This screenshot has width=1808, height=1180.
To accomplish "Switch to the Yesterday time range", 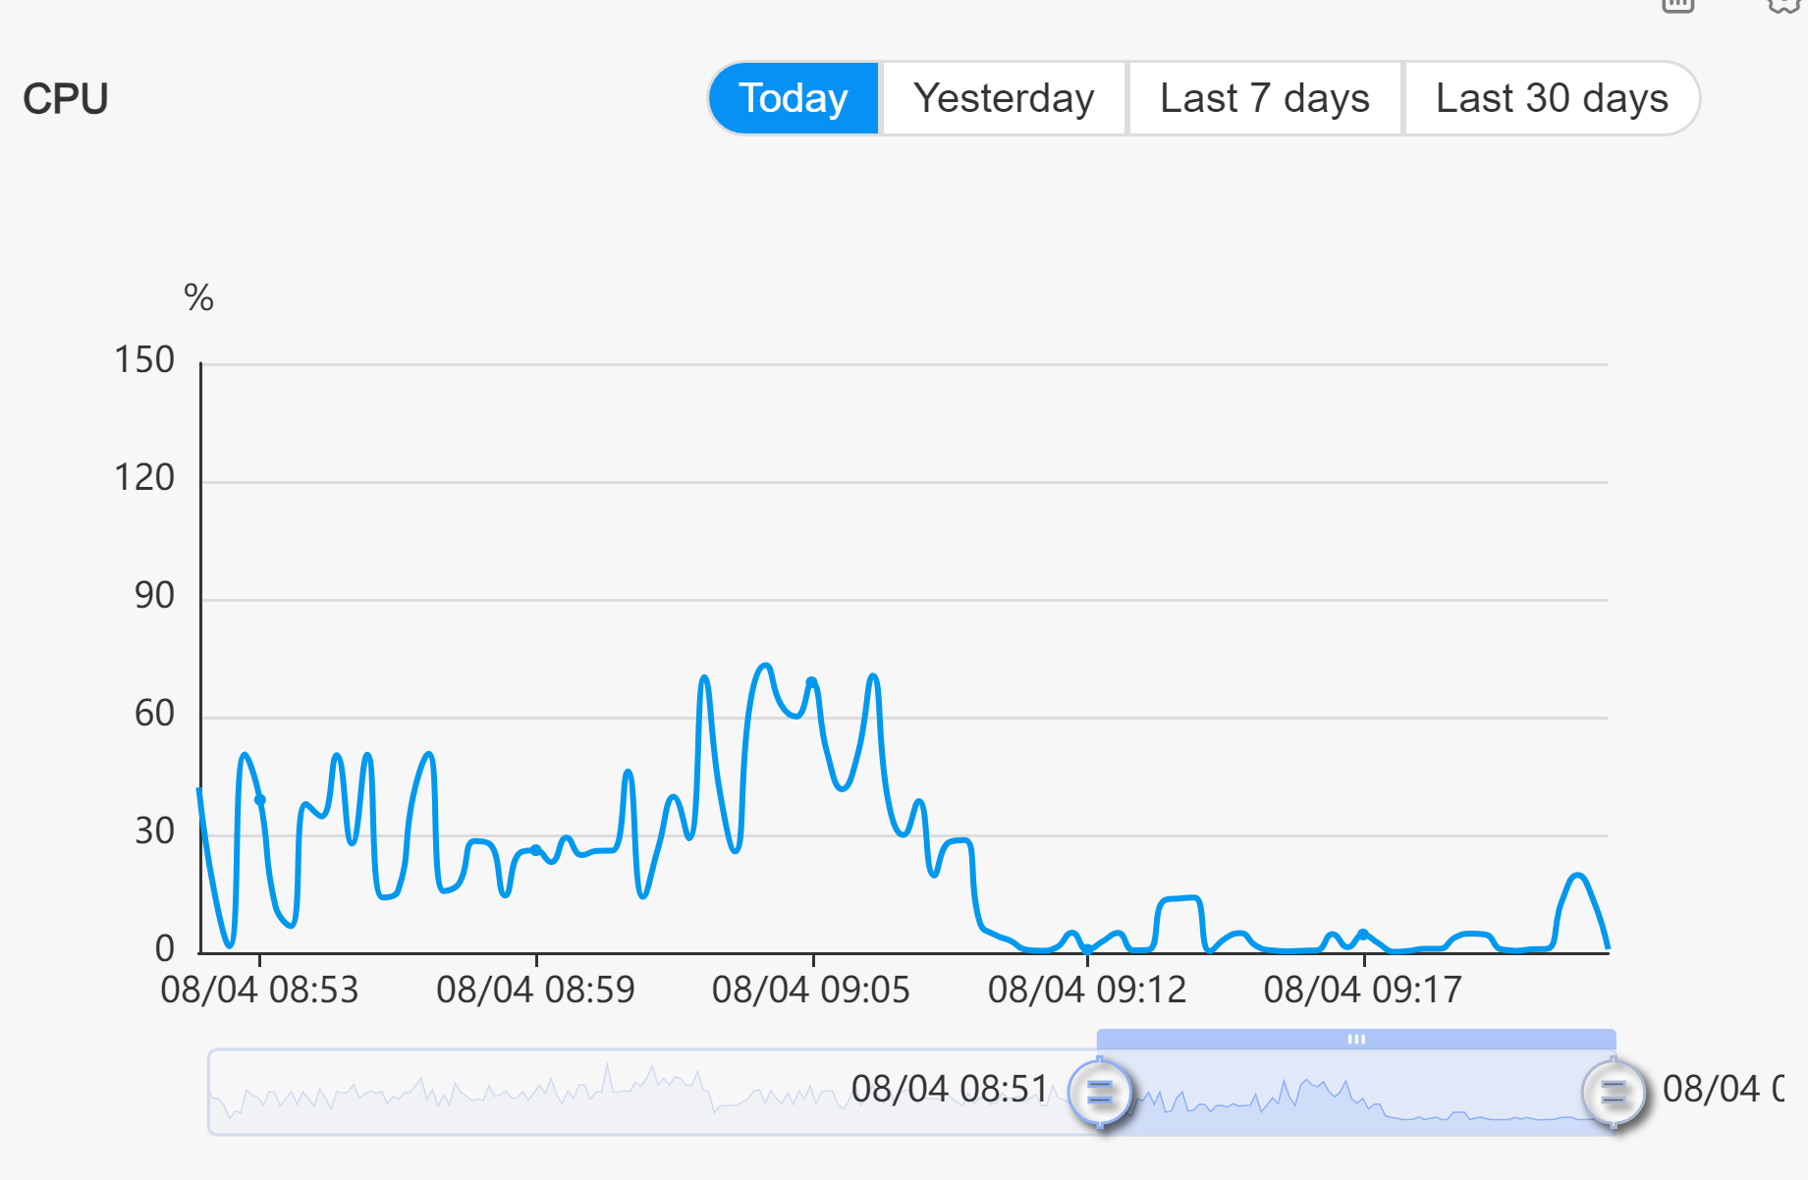I will tap(1004, 98).
